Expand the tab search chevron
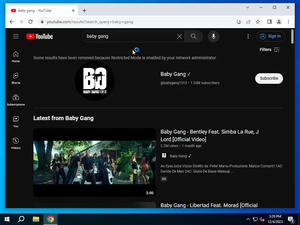The width and height of the screenshot is (300, 225). (x=247, y=7)
